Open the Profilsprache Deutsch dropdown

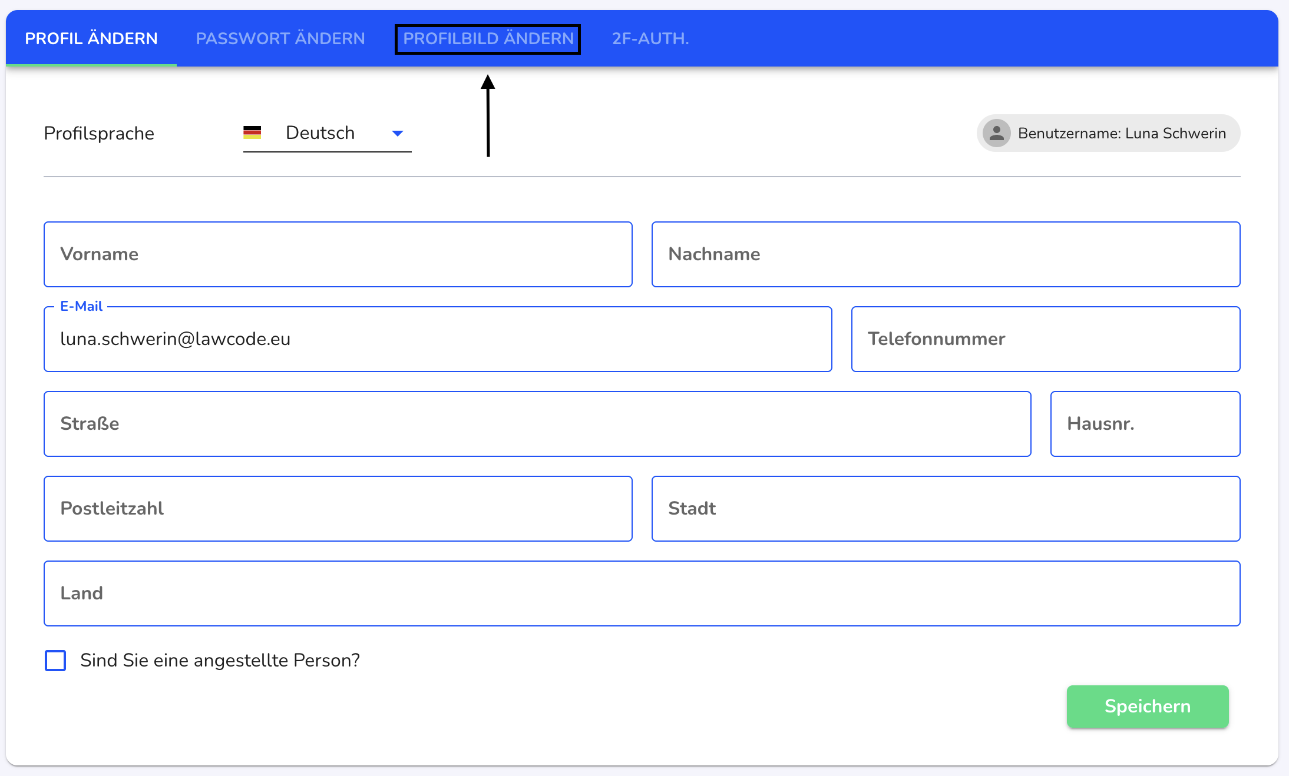click(x=327, y=133)
